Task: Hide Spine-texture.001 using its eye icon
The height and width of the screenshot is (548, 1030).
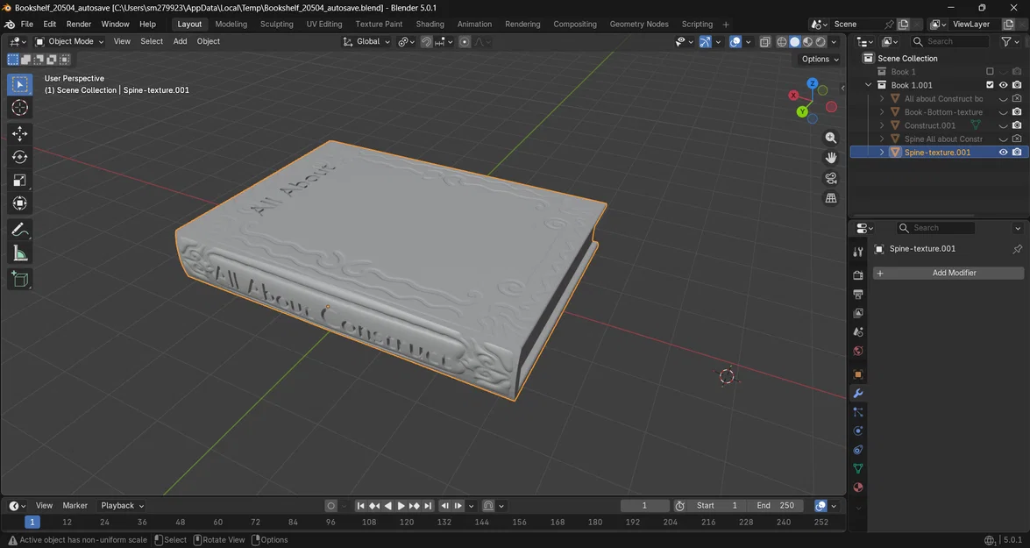Action: click(x=1003, y=151)
